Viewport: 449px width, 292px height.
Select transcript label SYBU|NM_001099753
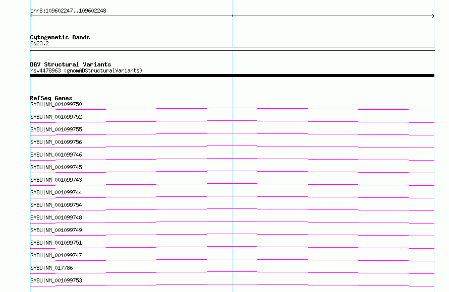56,280
